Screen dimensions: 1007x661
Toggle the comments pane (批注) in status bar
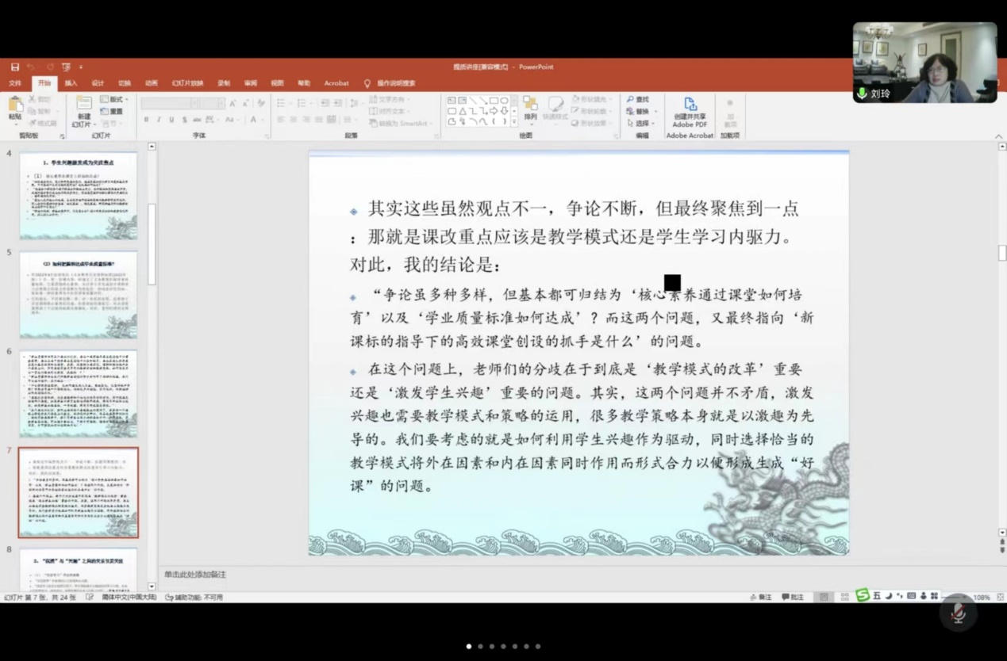click(x=792, y=597)
